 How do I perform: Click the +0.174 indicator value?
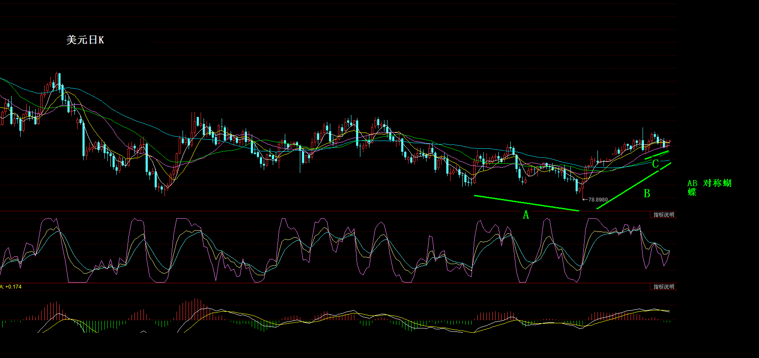click(x=13, y=287)
